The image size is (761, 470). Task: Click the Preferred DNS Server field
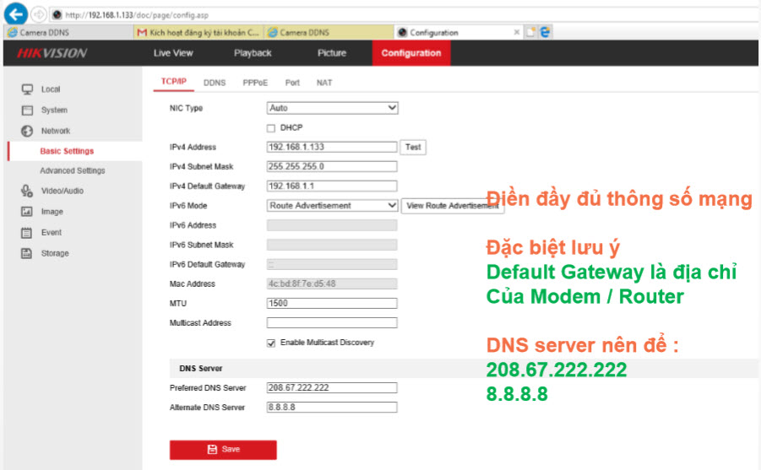332,387
